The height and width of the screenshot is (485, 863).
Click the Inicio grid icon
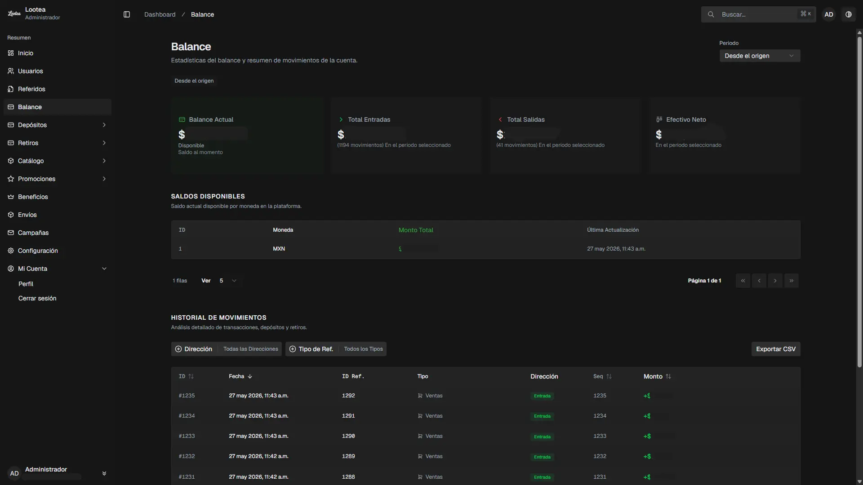[11, 53]
